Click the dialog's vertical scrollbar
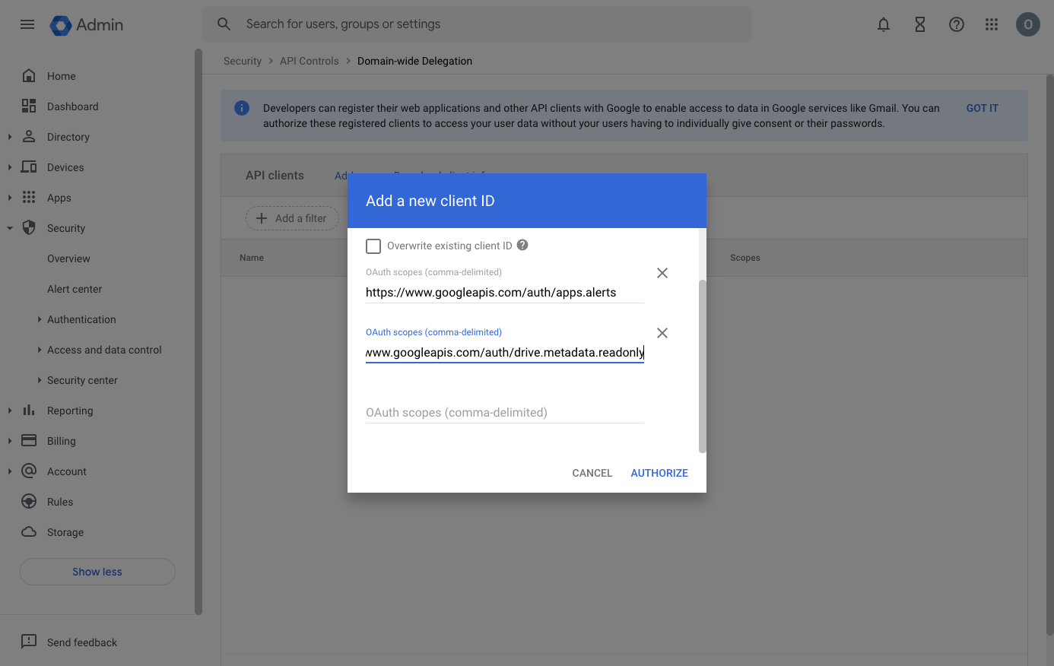The height and width of the screenshot is (666, 1054). tap(702, 365)
